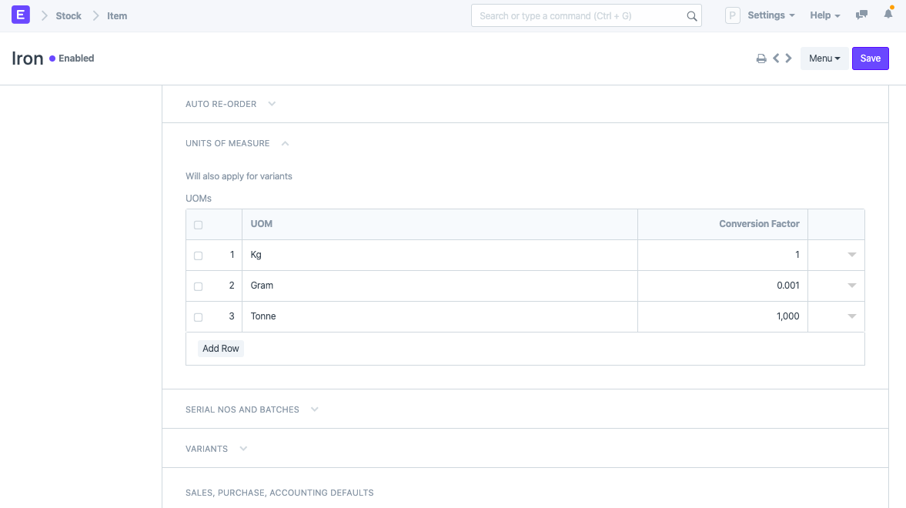
Task: Click the Gram UOM cell
Action: click(x=440, y=286)
